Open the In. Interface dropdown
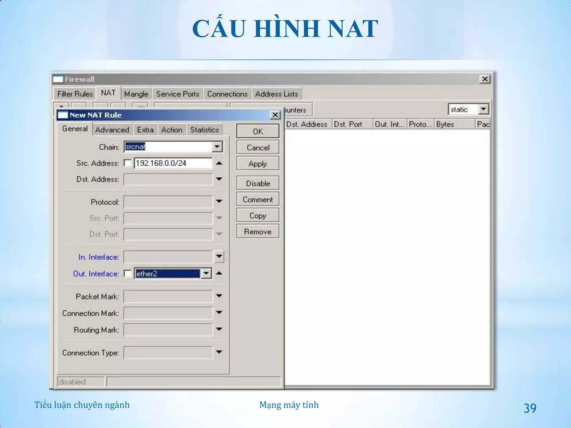The image size is (571, 428). 219,257
